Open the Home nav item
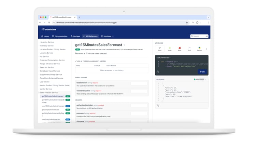 coord(45,36)
